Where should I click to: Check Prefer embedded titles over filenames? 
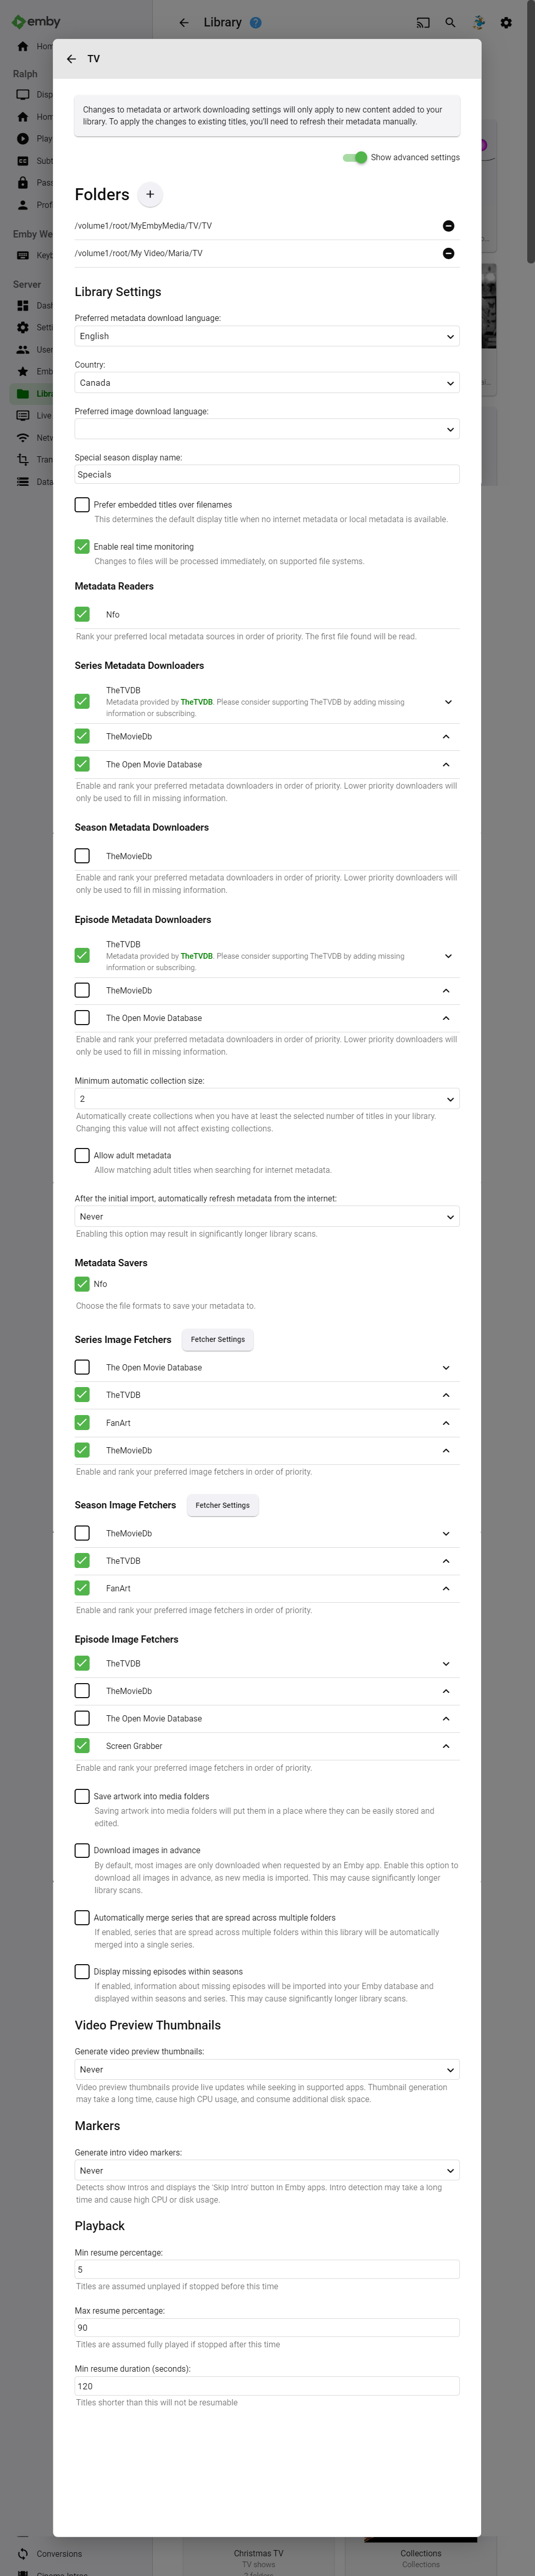(x=82, y=505)
